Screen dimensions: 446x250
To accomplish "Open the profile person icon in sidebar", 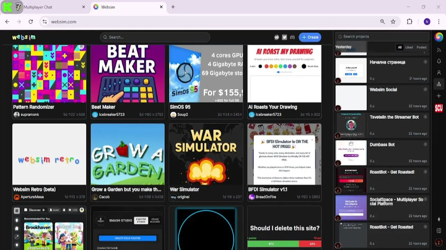I will click(439, 73).
